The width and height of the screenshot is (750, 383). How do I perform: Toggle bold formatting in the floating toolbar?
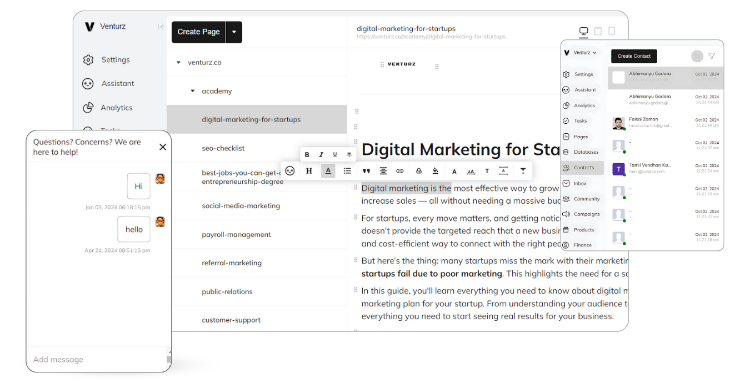point(307,155)
